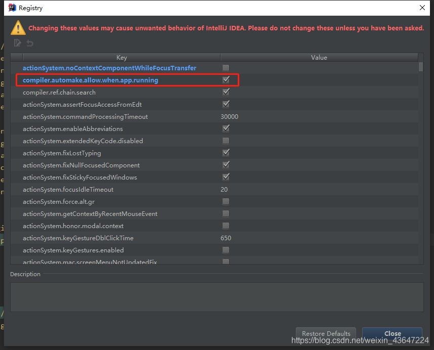Screen dimensions: 434x350
Task: Select the compiler.ref.chain.search row
Action: pos(214,92)
